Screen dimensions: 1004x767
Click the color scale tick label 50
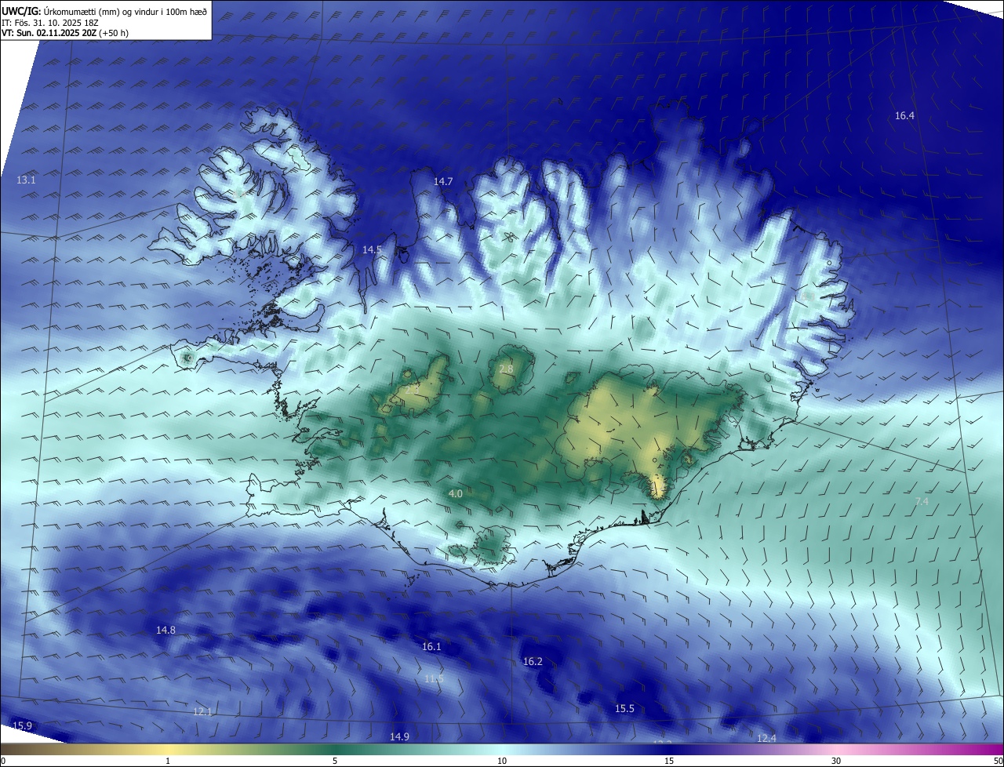998,761
